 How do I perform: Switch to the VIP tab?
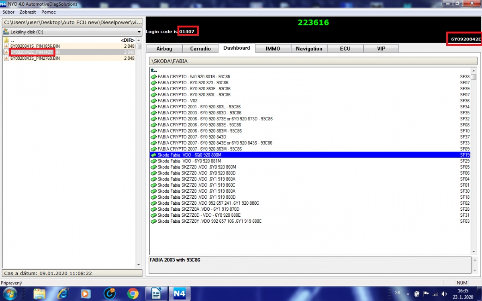click(381, 49)
